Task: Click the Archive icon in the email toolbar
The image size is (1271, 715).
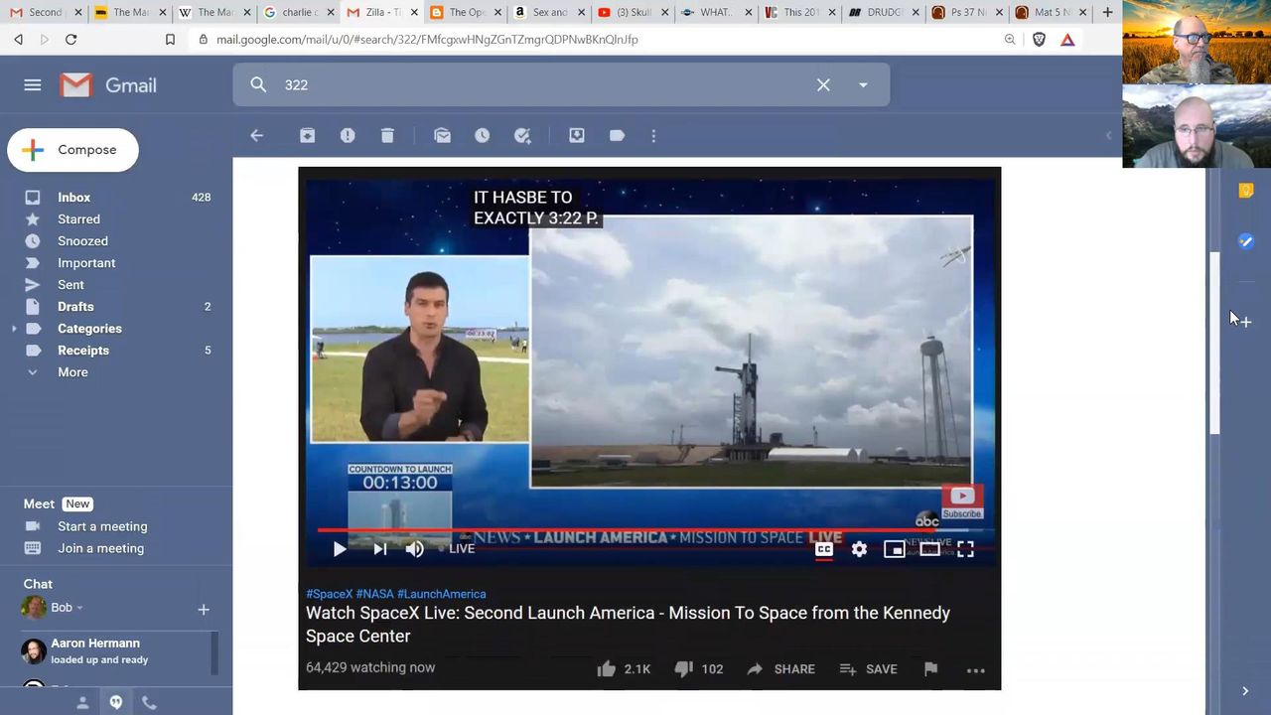Action: (x=308, y=136)
